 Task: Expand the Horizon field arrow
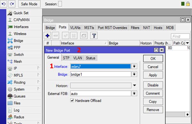pos(134,85)
